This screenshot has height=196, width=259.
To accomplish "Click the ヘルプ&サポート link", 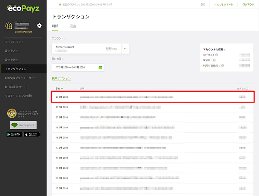I will click(x=224, y=4).
